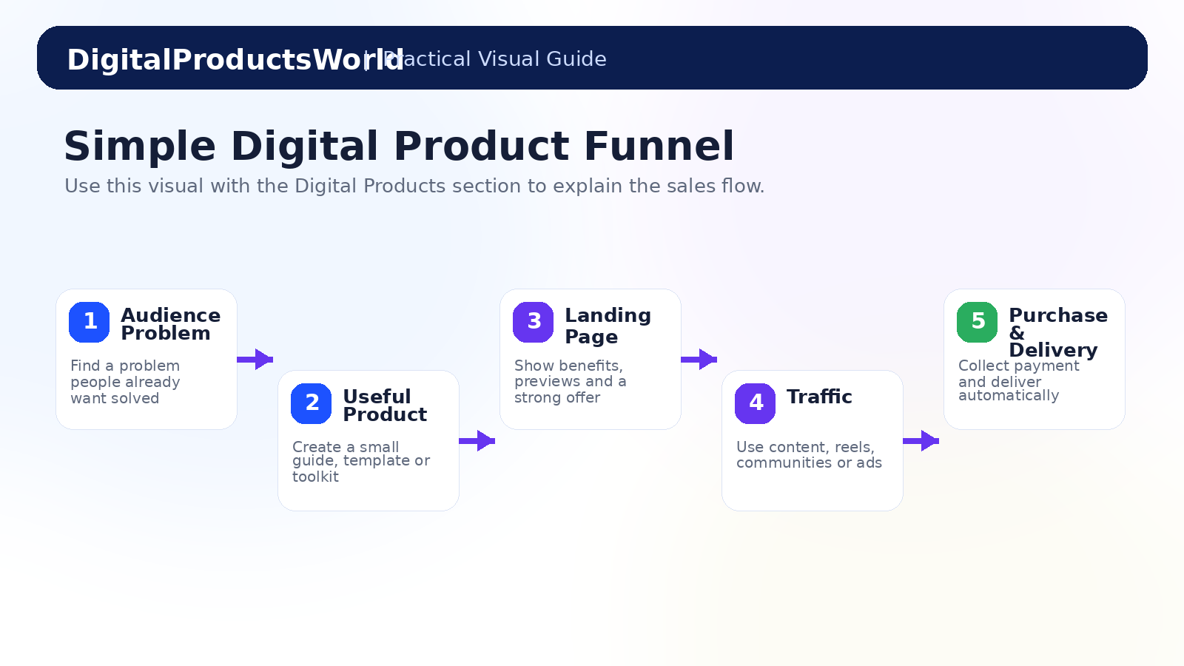Image resolution: width=1184 pixels, height=666 pixels.
Task: Click 'Use content, reels, communities or ads'
Action: tap(809, 454)
